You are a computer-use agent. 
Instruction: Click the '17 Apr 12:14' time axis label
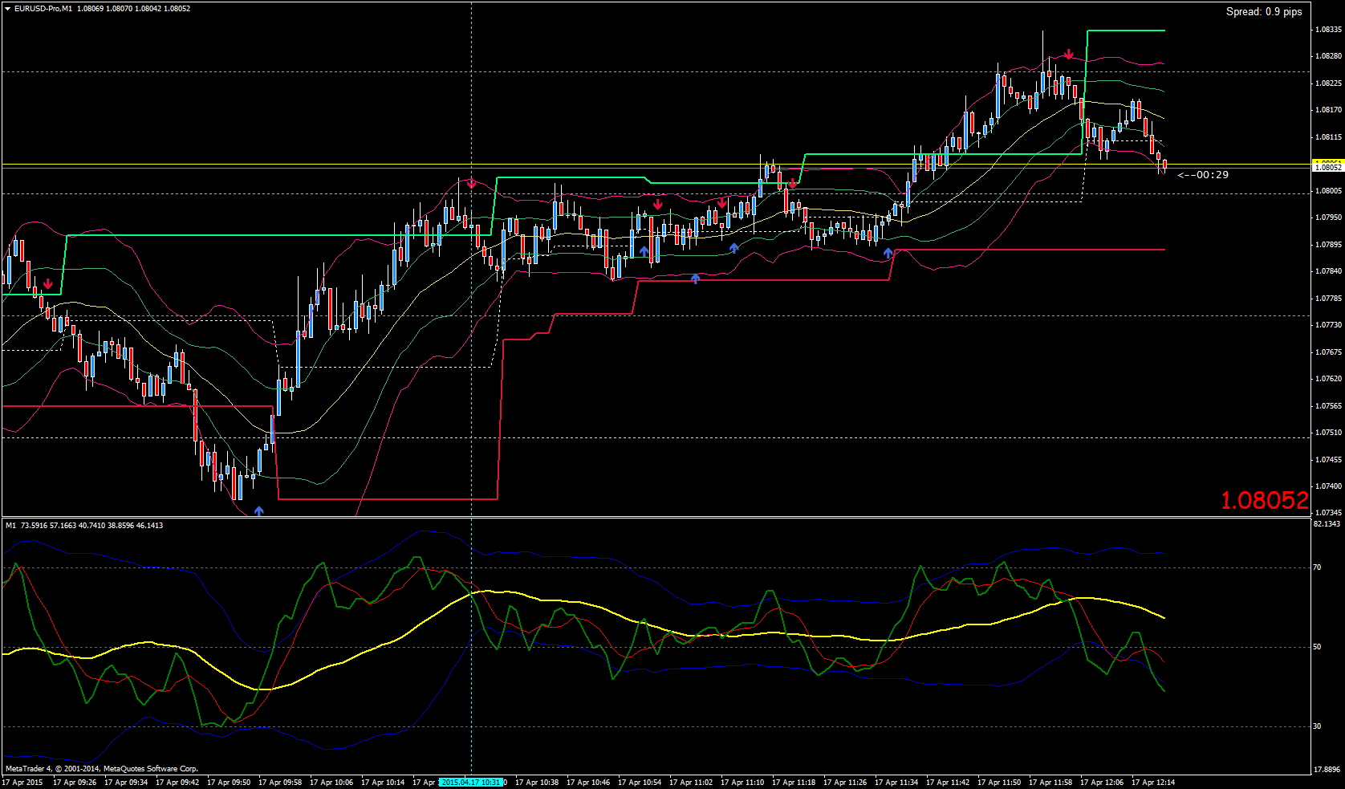pyautogui.click(x=1153, y=783)
